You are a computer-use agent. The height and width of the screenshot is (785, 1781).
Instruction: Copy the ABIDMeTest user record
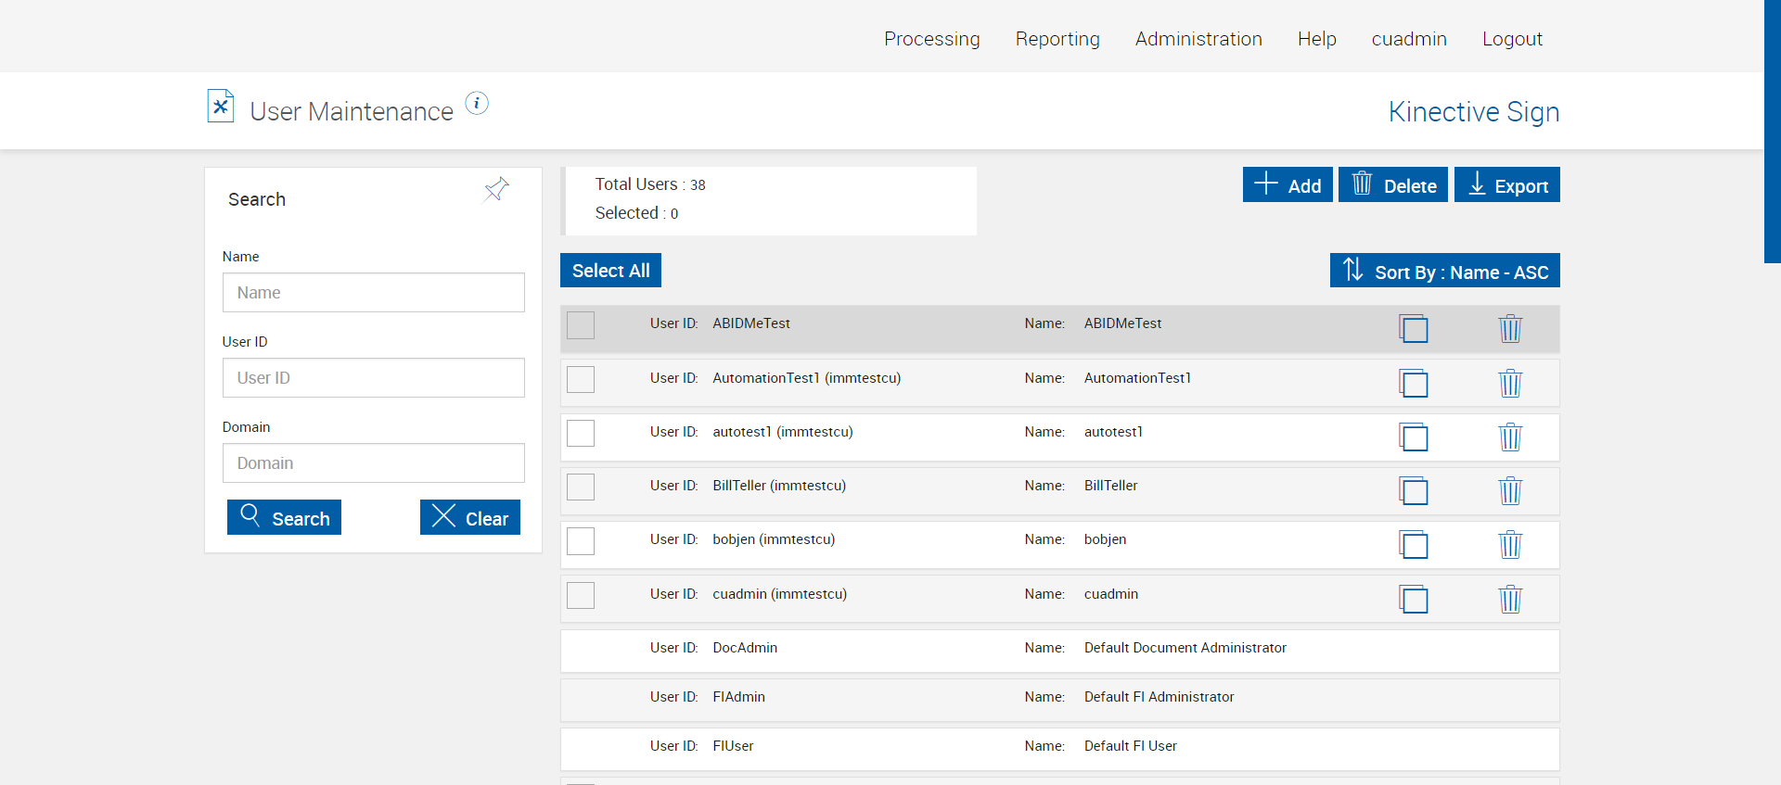tap(1413, 328)
